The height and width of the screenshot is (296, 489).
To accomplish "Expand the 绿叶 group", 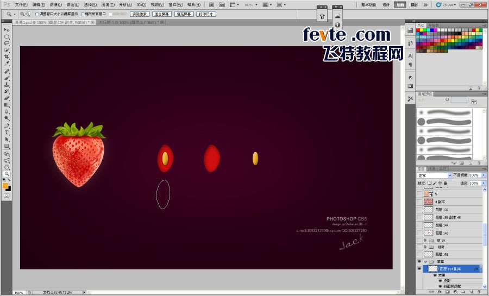I will (425, 247).
